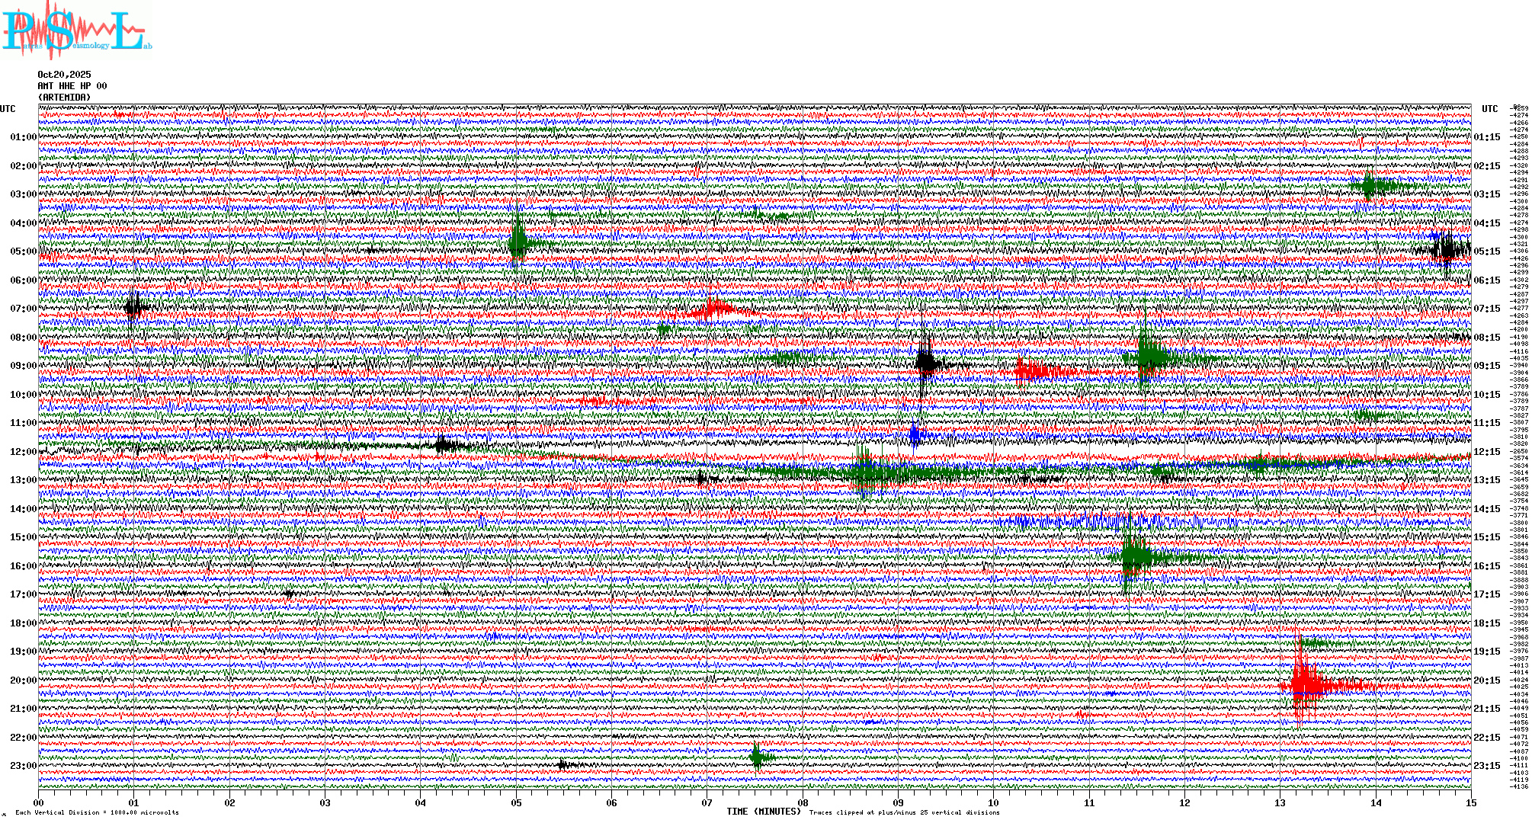Click the Oct20,2025 date label

click(64, 75)
